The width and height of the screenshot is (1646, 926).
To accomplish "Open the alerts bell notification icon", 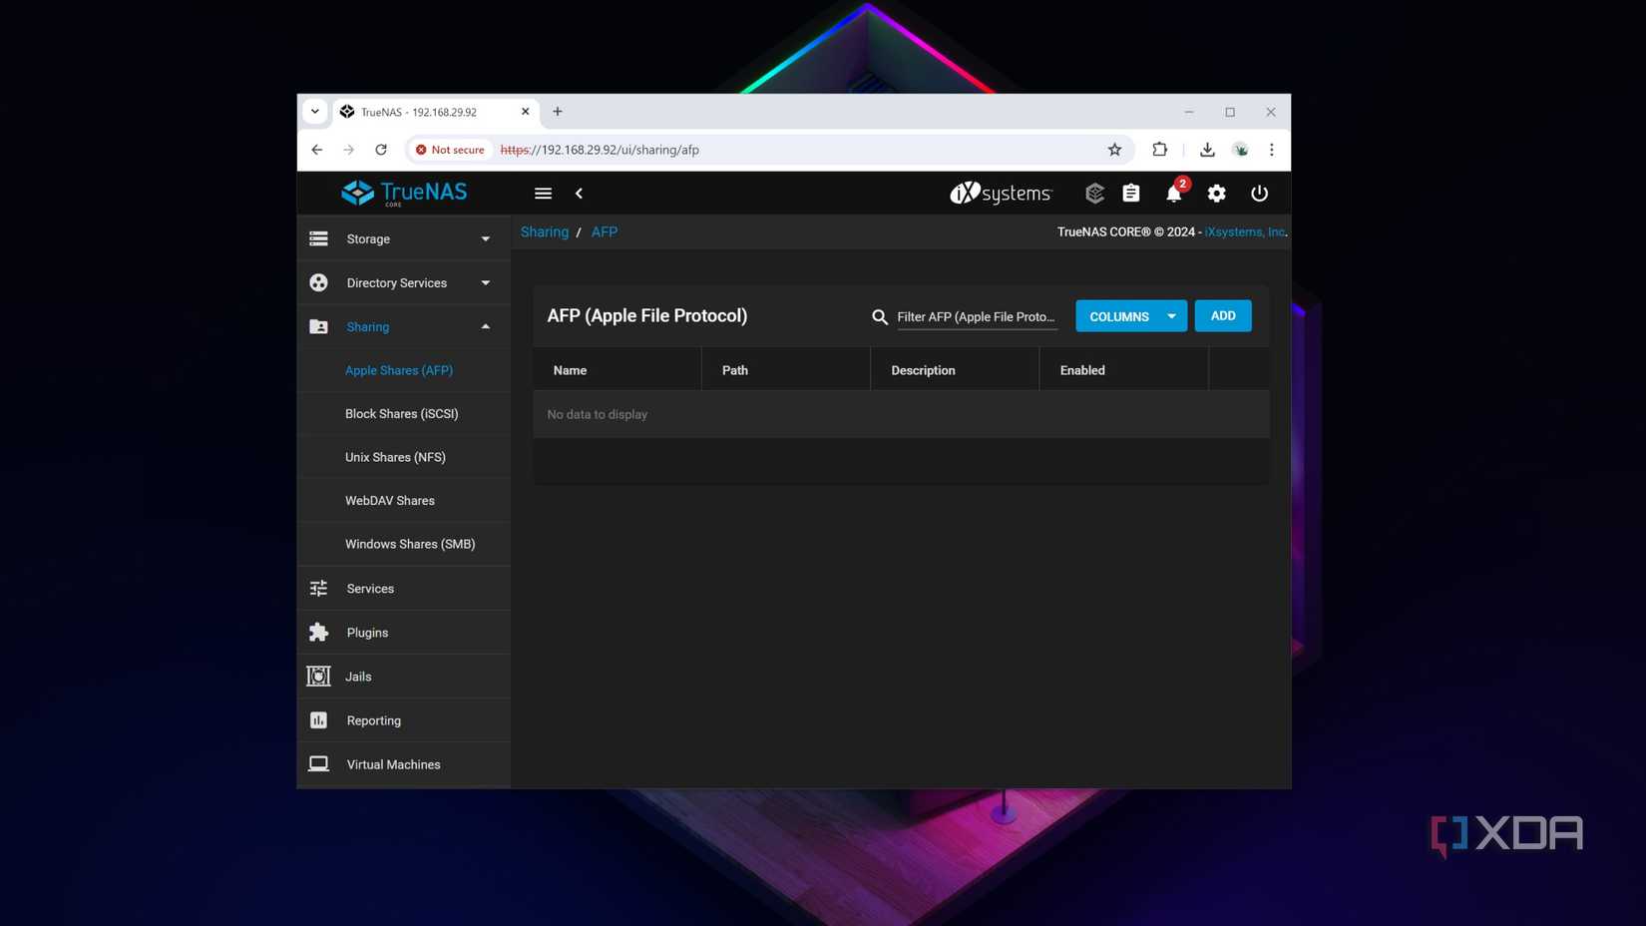I will [x=1173, y=194].
